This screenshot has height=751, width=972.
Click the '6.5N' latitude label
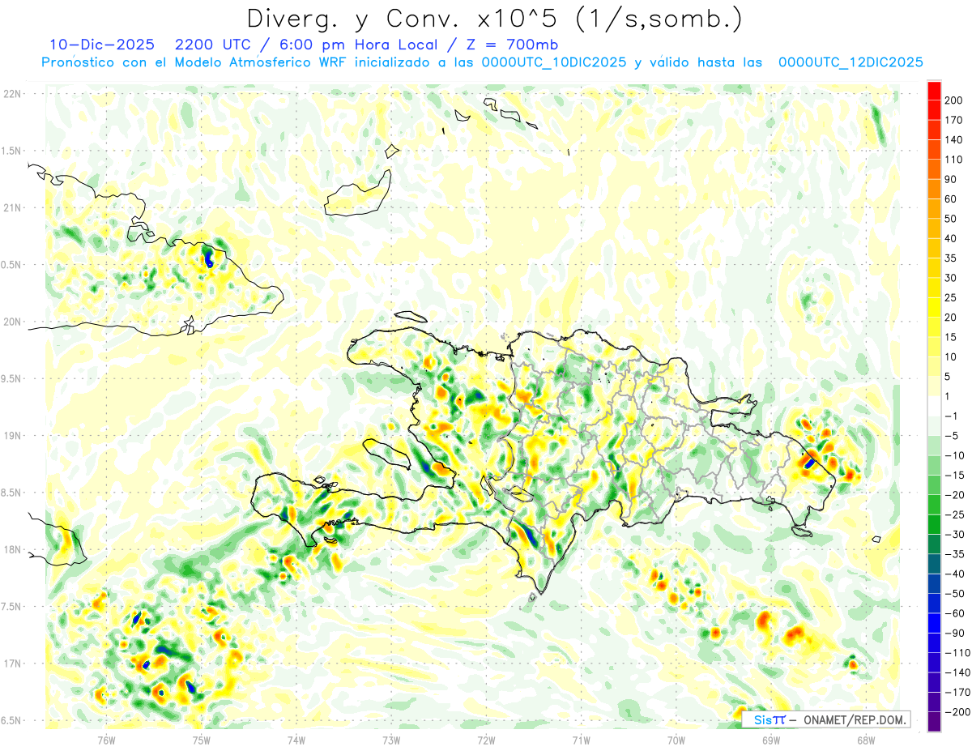pyautogui.click(x=11, y=720)
